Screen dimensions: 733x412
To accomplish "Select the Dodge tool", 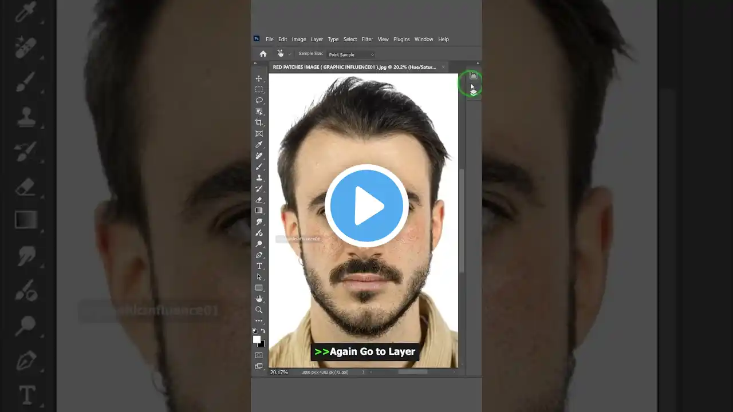I will tap(259, 244).
